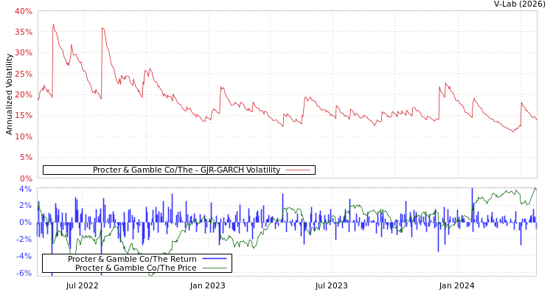Image resolution: width=553 pixels, height=295 pixels.
Task: Click the first volatility peak near 37%
Action: coord(53,24)
